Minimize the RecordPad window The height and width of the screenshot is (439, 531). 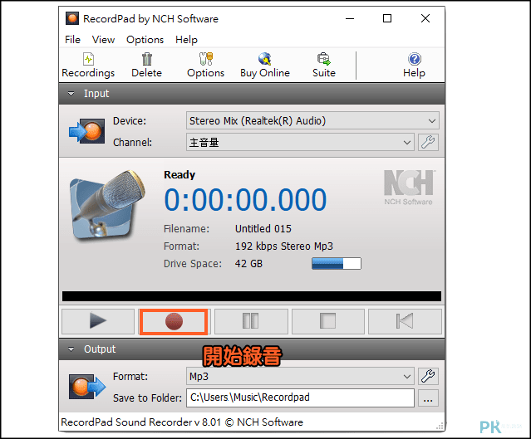[x=350, y=18]
